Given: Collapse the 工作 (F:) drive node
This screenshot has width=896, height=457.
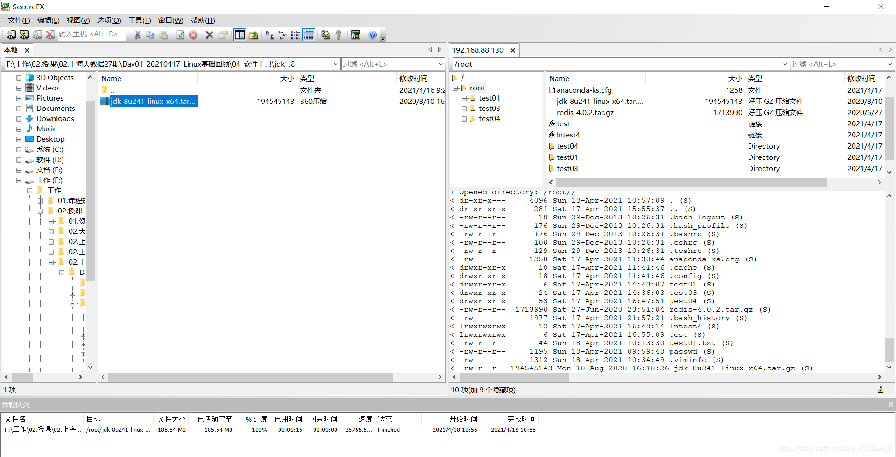Looking at the screenshot, I should pos(19,180).
